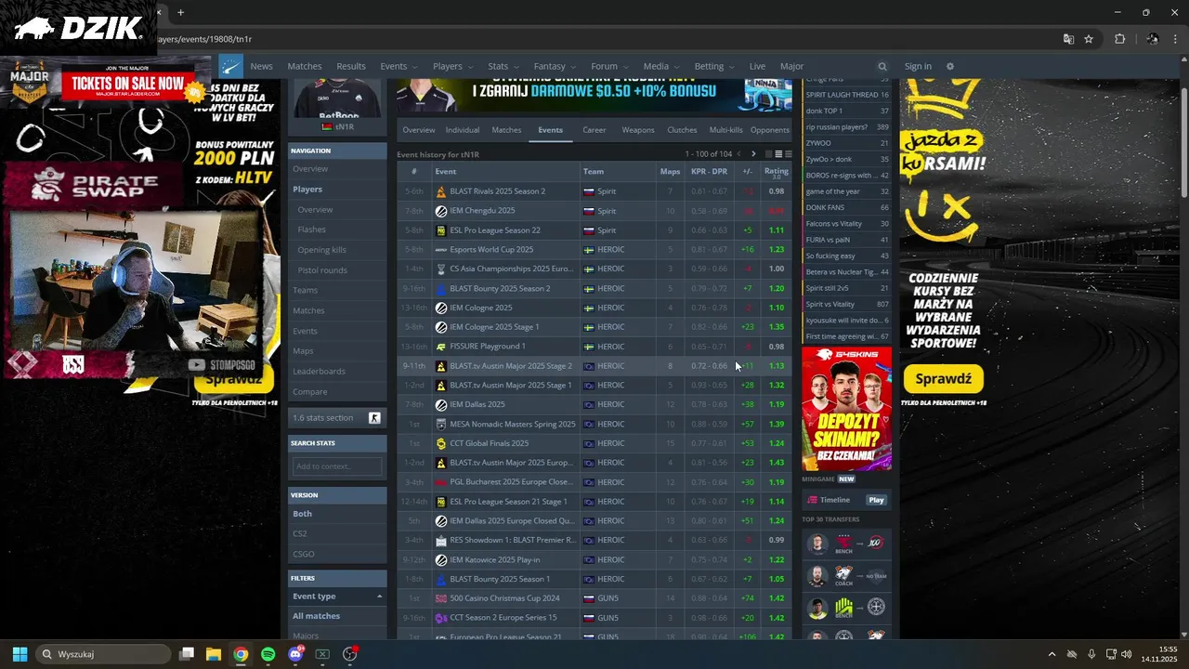This screenshot has width=1189, height=669.
Task: Open the Major nav link
Action: coord(791,67)
